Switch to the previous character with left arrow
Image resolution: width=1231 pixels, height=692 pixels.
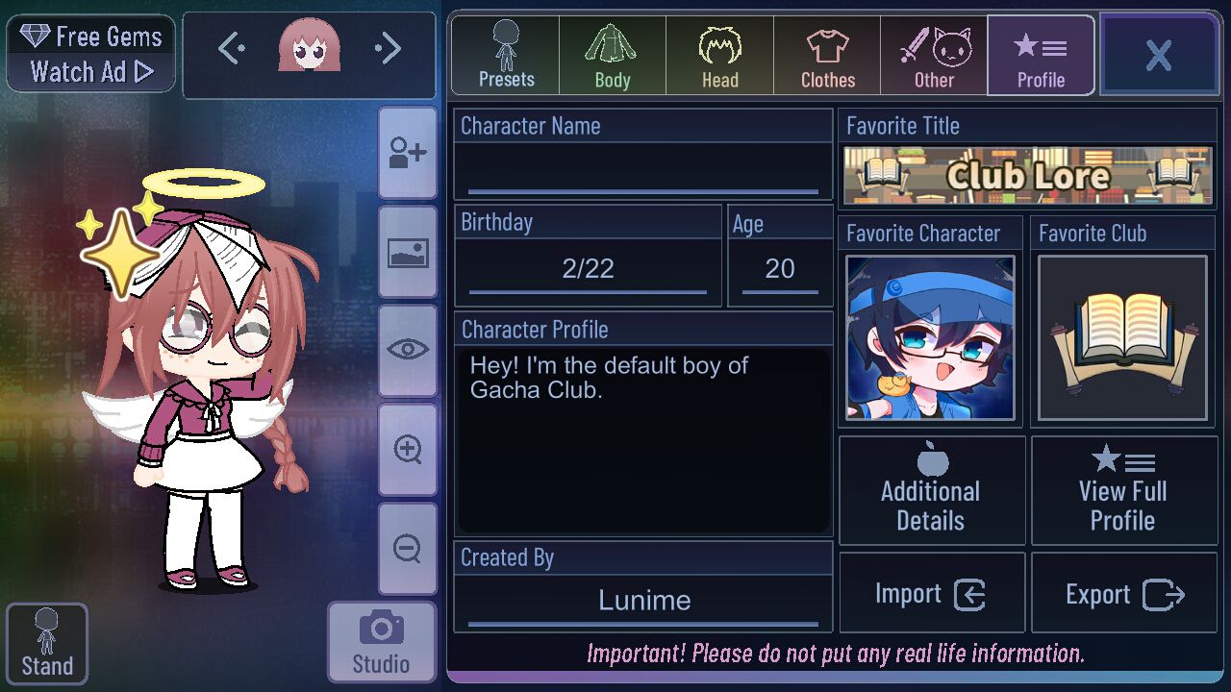tap(232, 48)
